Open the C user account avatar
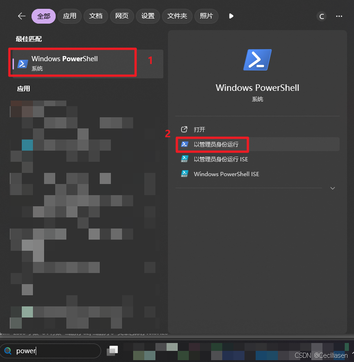 (322, 16)
